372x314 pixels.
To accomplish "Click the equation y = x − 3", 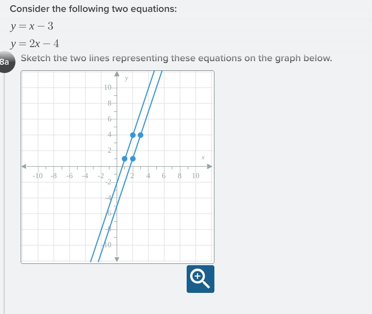I will tap(32, 26).
